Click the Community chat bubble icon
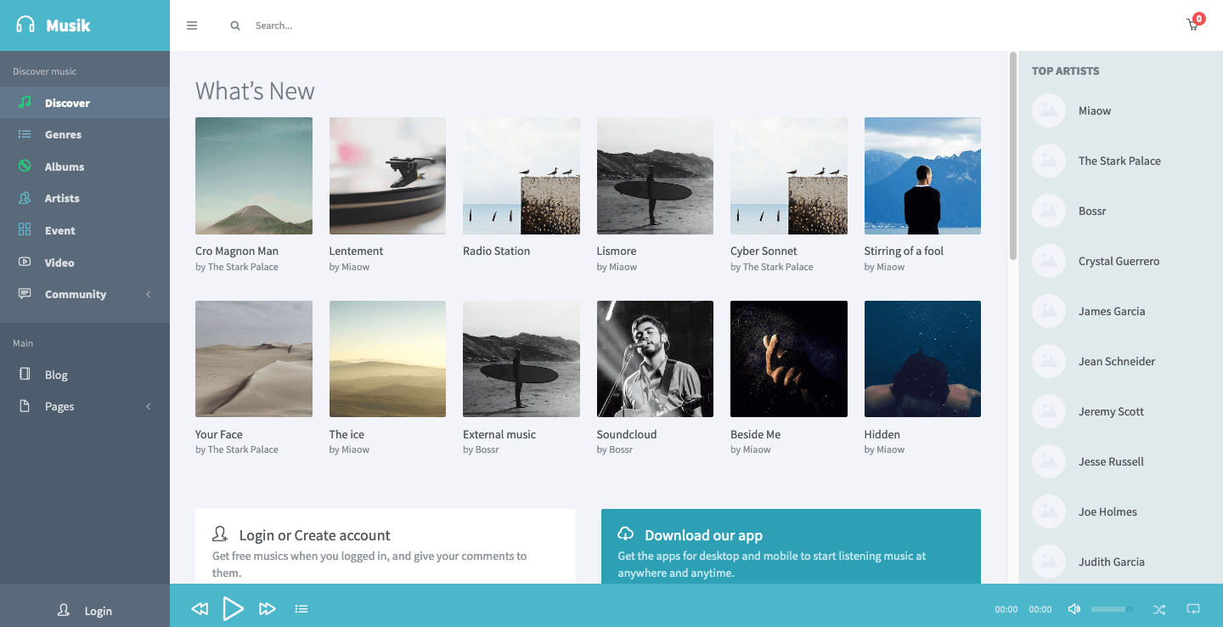Screen dimensions: 1223x627 25,294
